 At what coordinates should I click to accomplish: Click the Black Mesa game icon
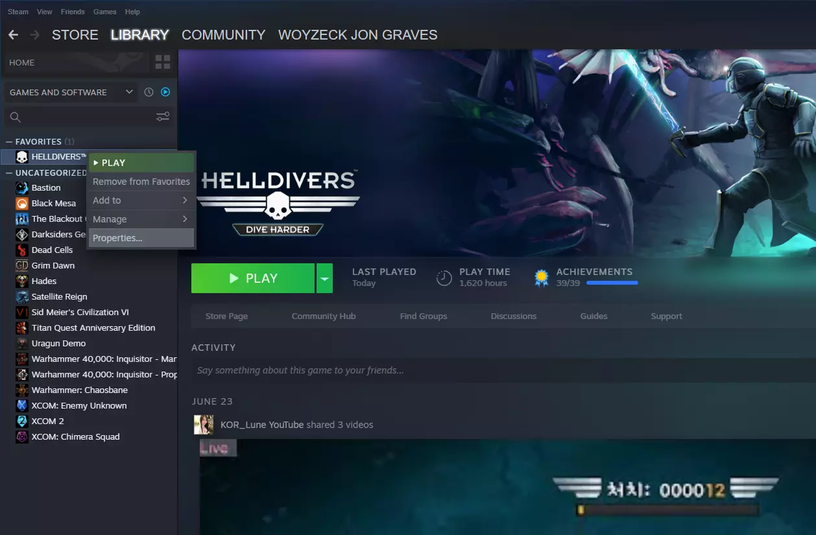point(21,204)
